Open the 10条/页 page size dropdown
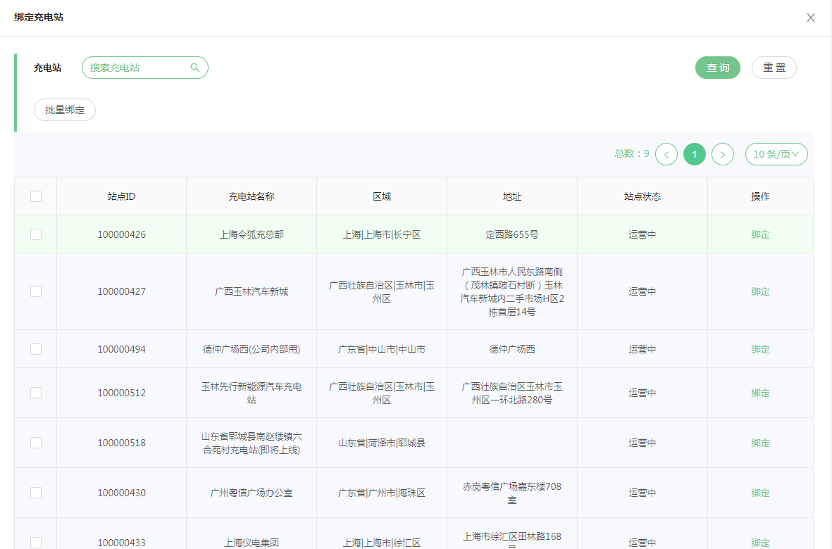The height and width of the screenshot is (549, 832). (776, 154)
